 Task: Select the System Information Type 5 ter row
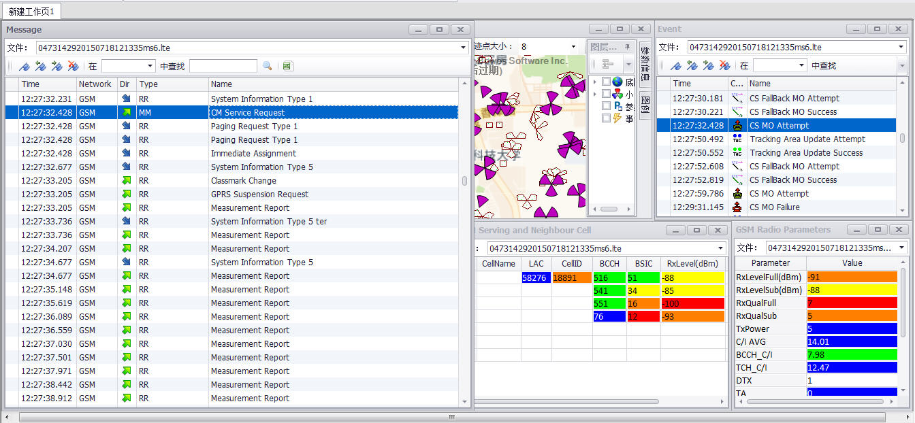[x=232, y=222]
